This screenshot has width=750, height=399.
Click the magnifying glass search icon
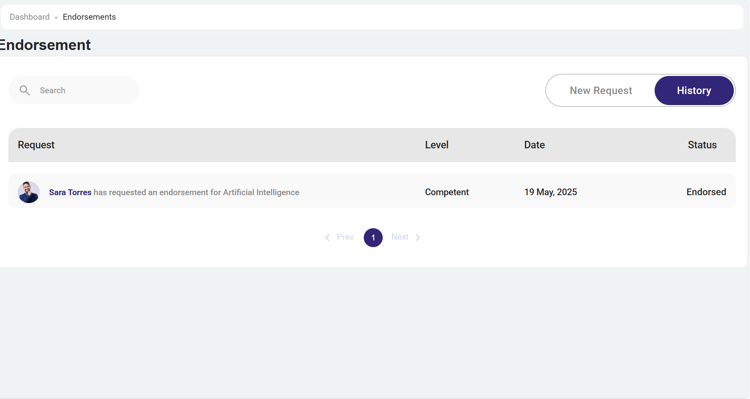click(x=24, y=91)
